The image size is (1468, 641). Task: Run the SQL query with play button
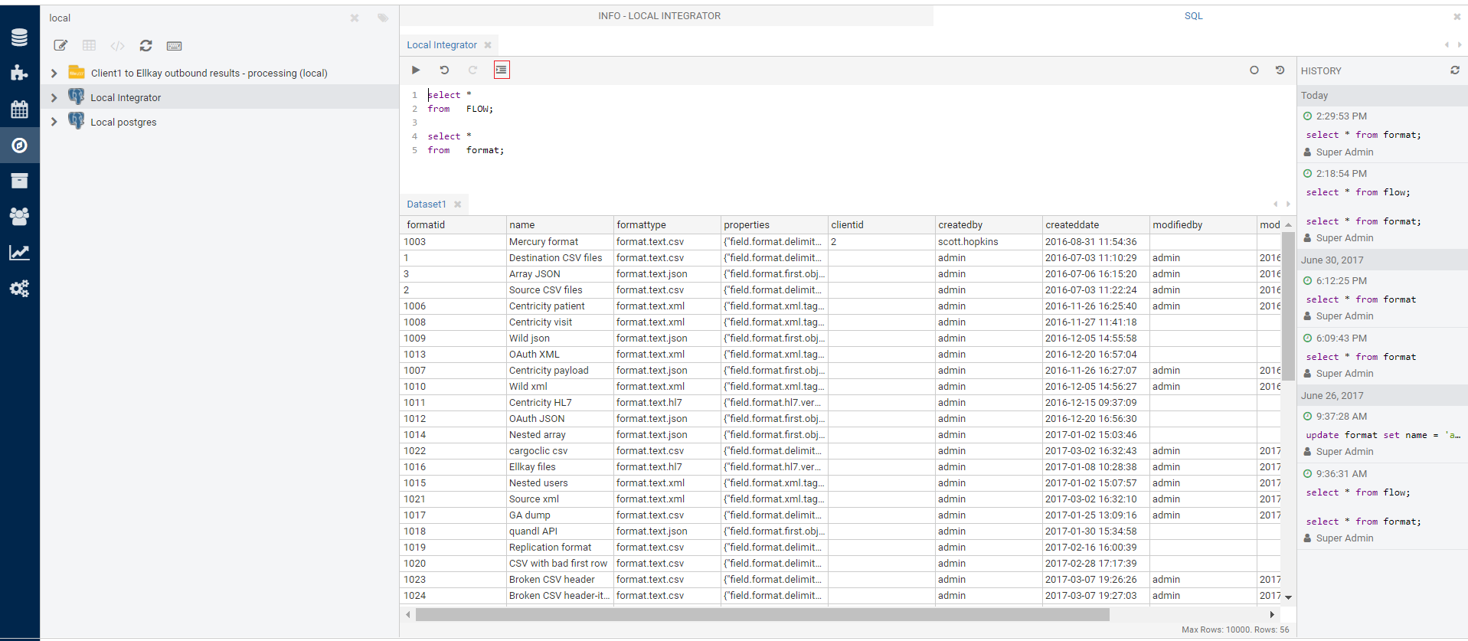click(x=416, y=70)
